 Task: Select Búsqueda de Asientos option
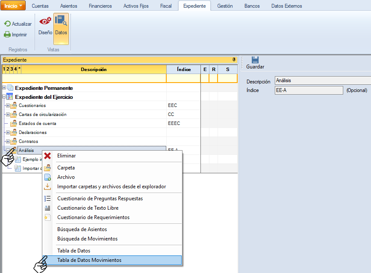coord(82,229)
